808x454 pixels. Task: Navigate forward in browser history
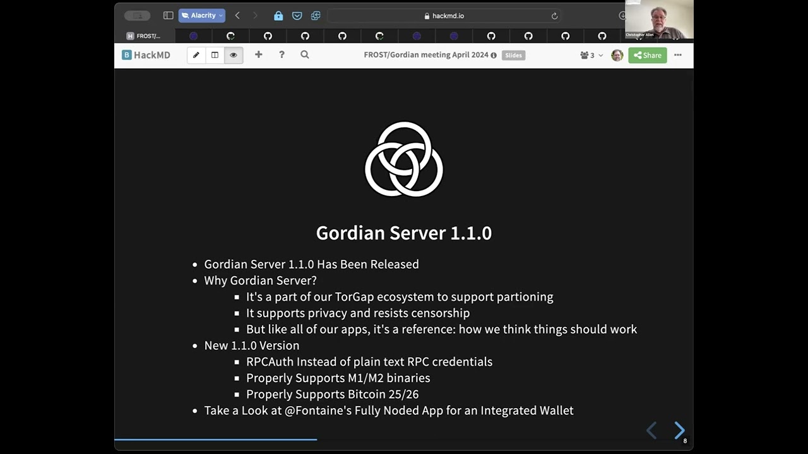(x=255, y=16)
